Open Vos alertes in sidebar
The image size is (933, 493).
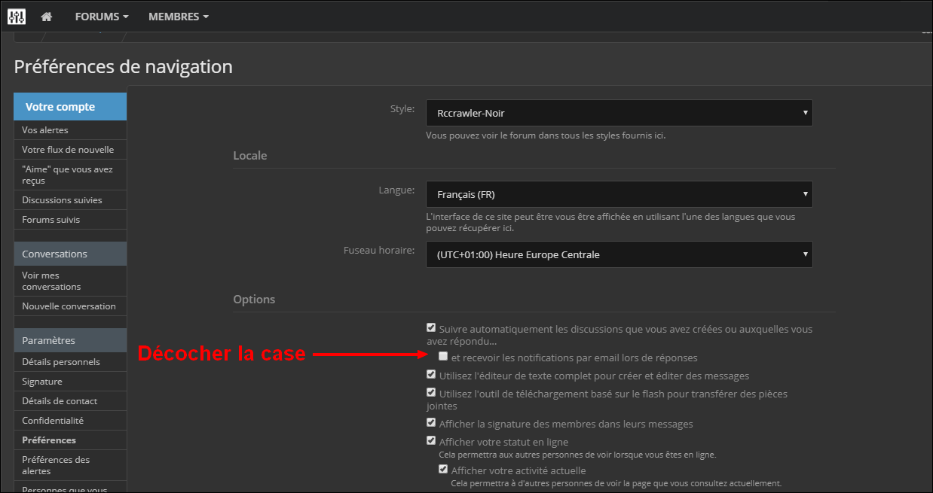(x=45, y=130)
